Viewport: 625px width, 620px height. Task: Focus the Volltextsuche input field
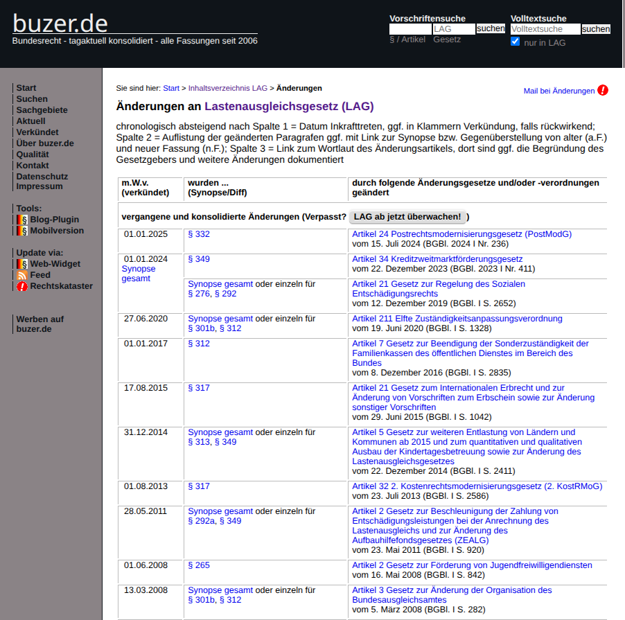click(x=545, y=29)
